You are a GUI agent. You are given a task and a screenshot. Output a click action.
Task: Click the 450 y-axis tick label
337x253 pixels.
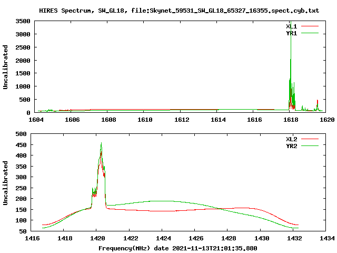(21, 145)
